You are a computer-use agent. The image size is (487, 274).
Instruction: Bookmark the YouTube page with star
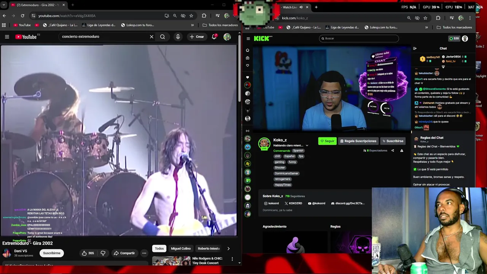click(191, 16)
